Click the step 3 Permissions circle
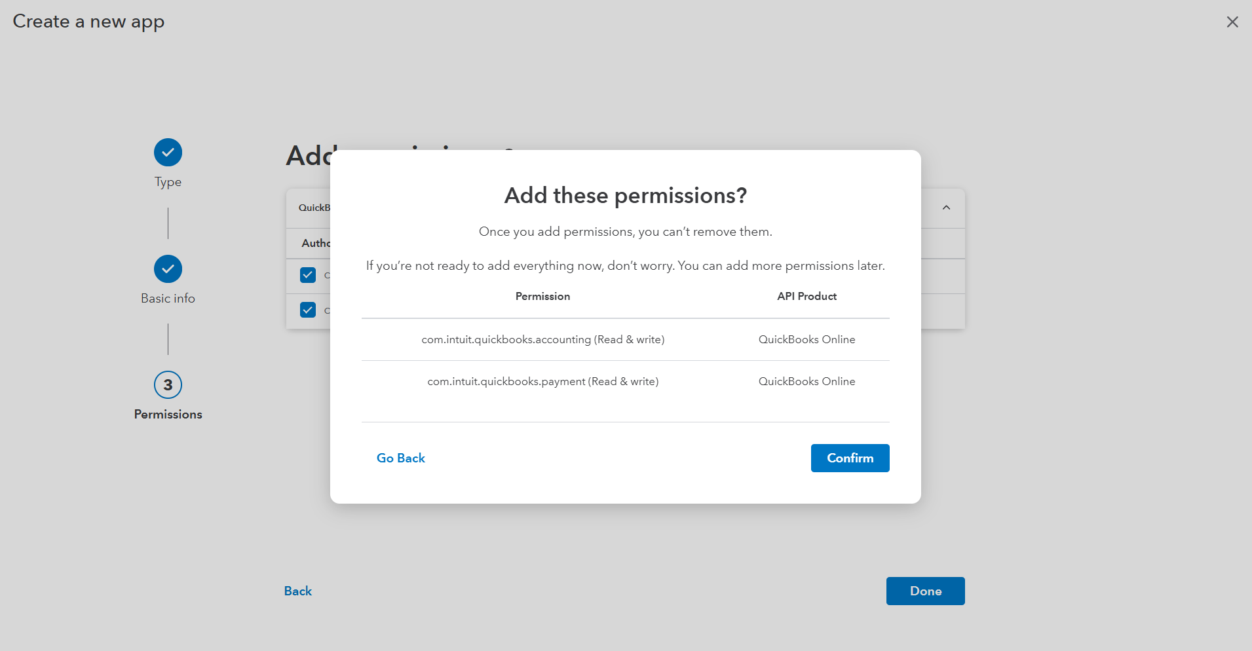Viewport: 1252px width, 651px height. point(168,385)
